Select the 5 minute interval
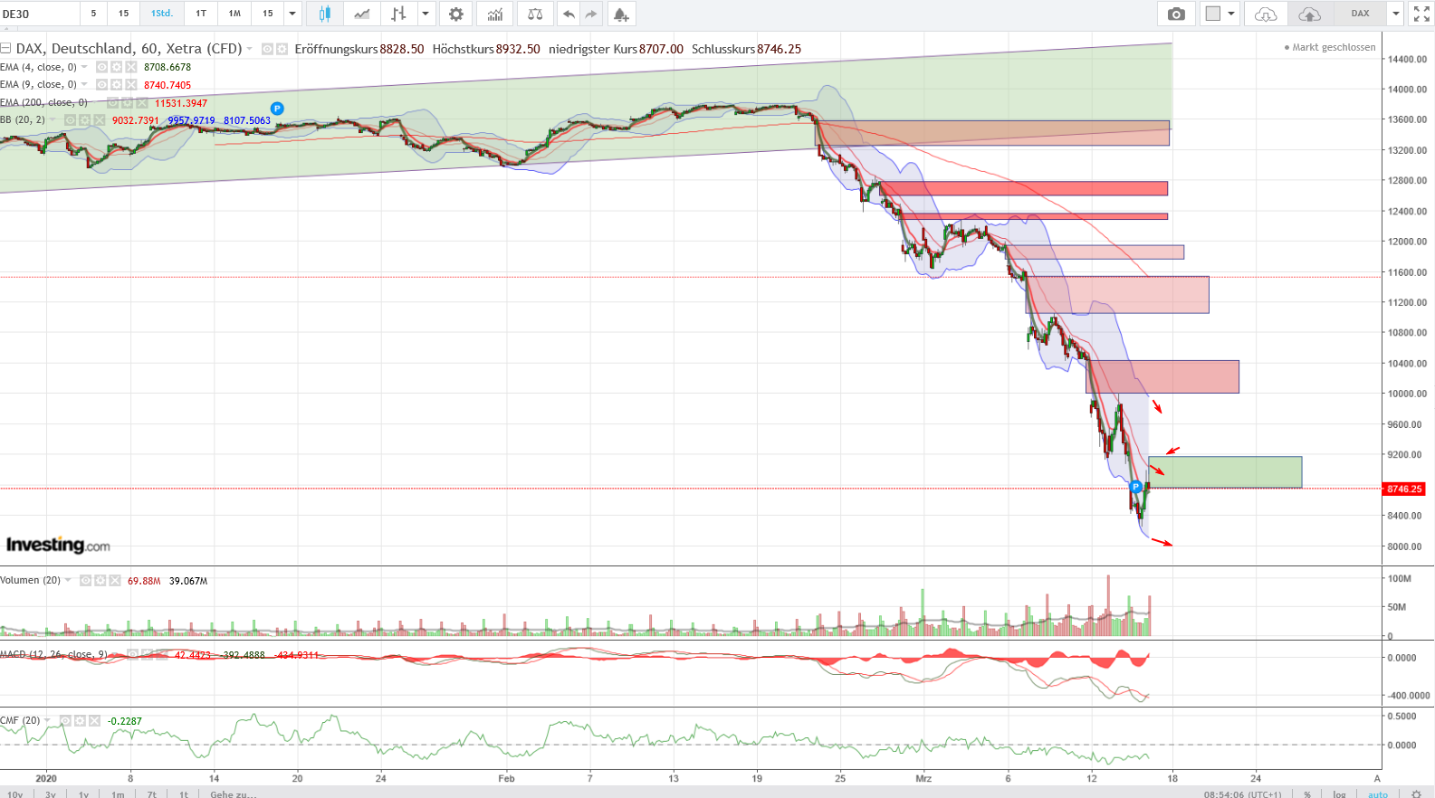Viewport: 1435px width, 798px height. 93,14
